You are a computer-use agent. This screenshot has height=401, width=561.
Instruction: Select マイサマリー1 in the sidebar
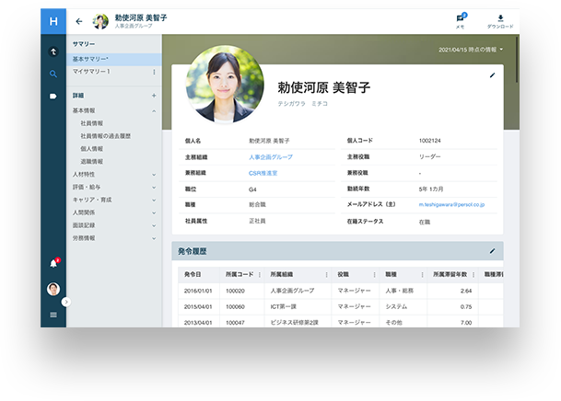(x=91, y=72)
